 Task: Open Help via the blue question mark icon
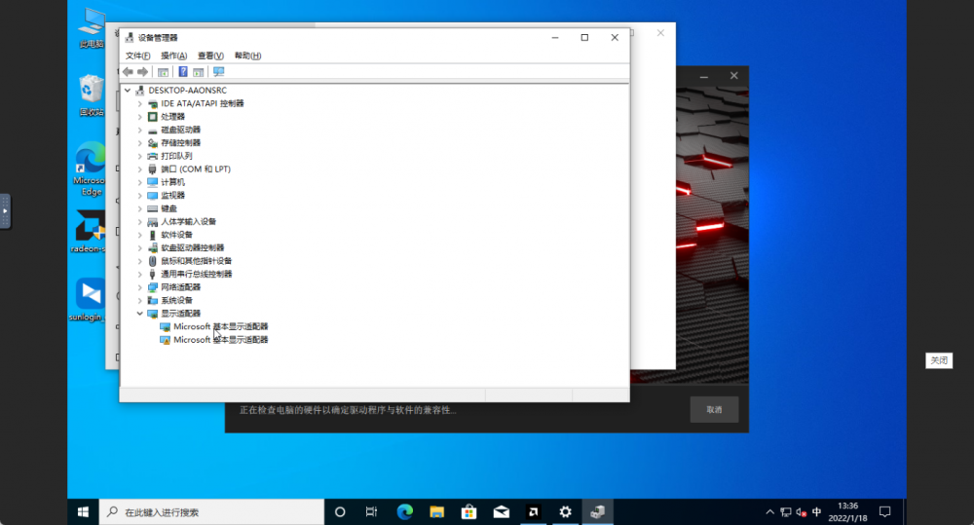(x=183, y=71)
